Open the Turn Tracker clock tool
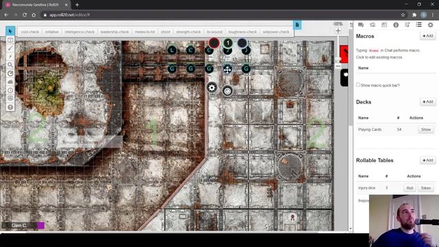Image resolution: width=439 pixels, height=247 pixels. (x=10, y=90)
